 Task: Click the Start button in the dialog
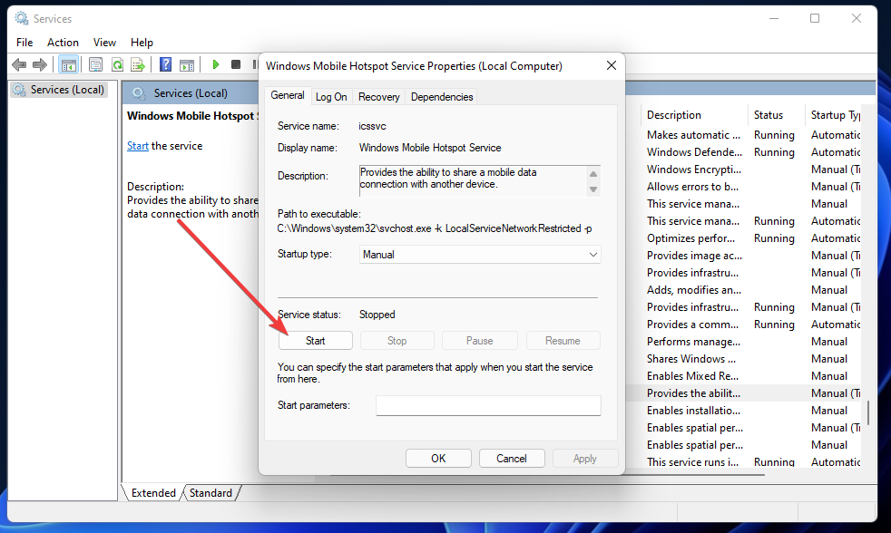[315, 340]
